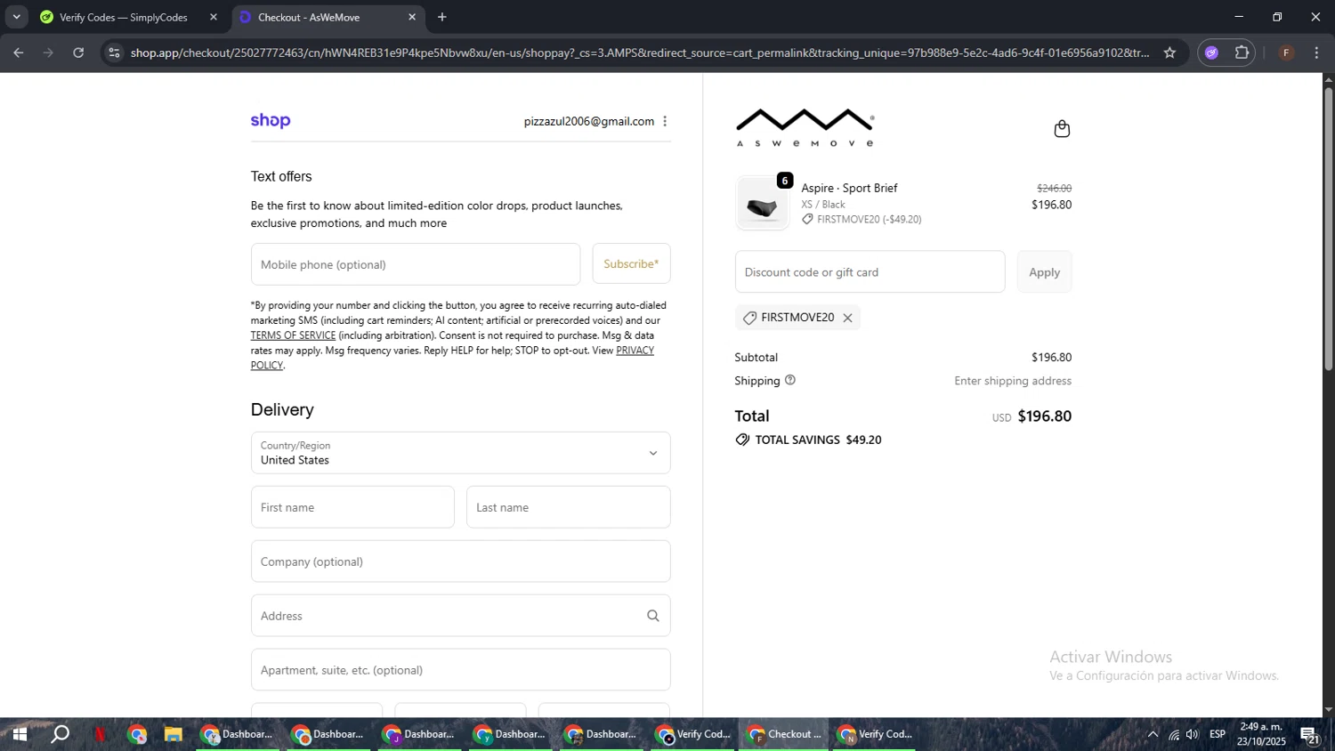1335x751 pixels.
Task: Click the shipping info help icon
Action: [790, 380]
